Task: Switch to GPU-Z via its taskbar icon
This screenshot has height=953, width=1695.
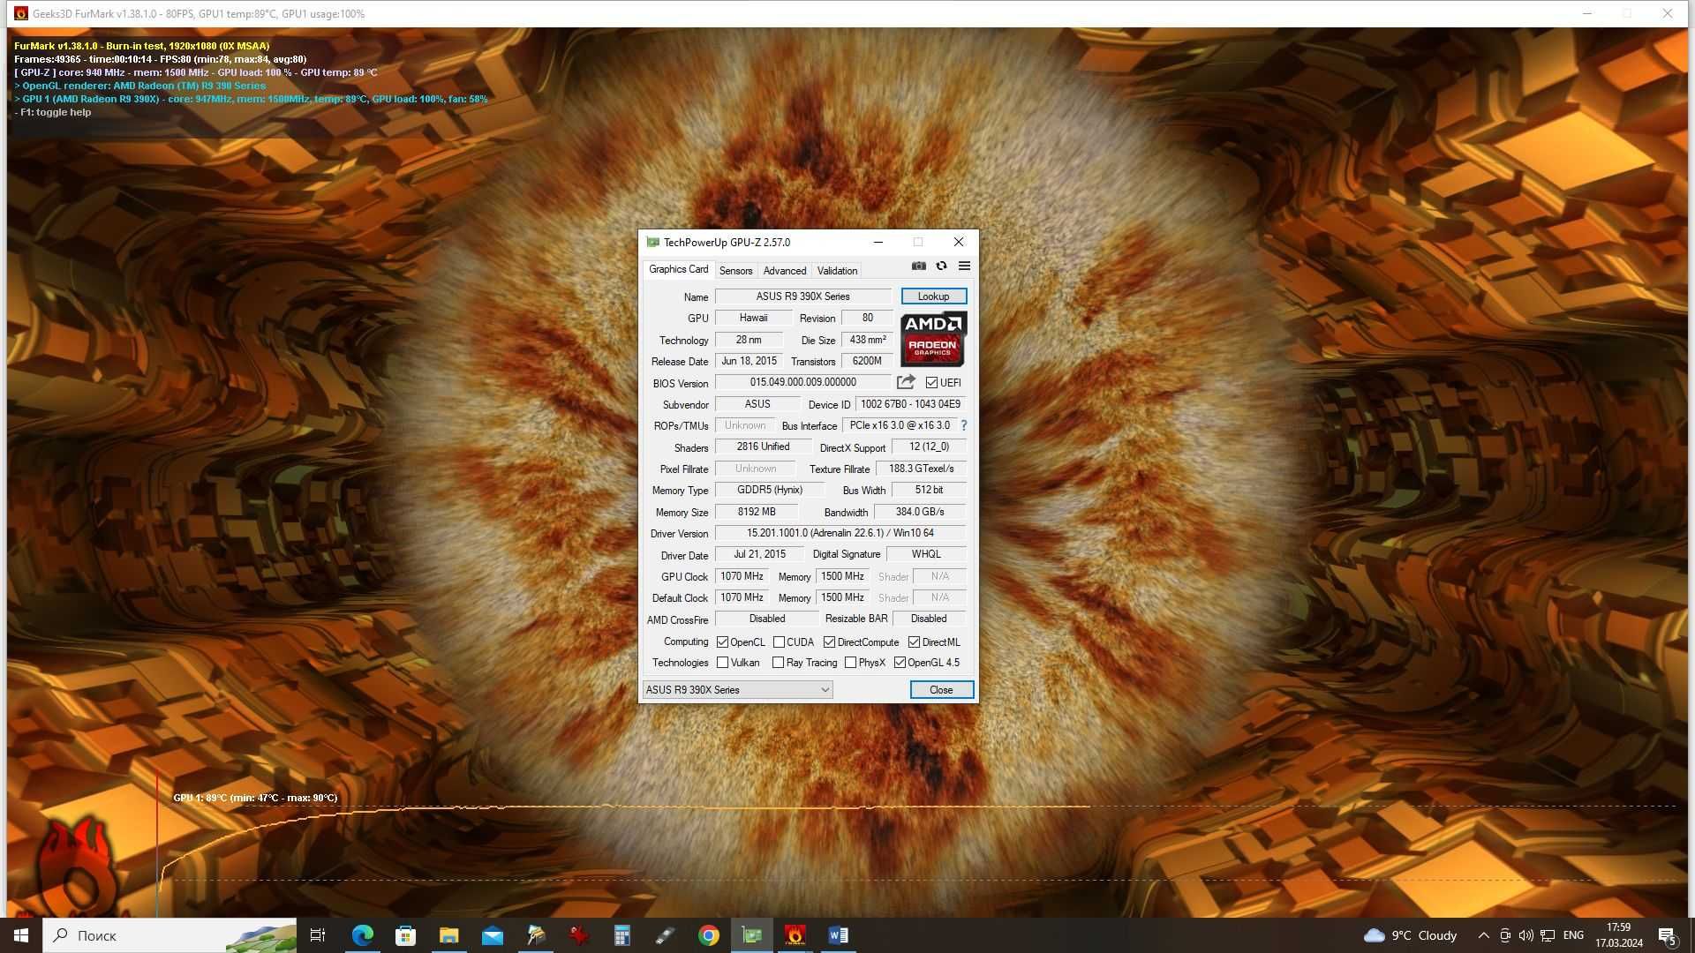Action: [x=751, y=935]
